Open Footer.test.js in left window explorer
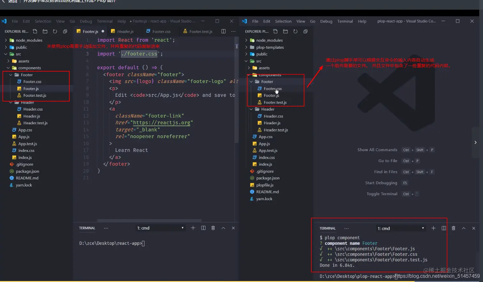483x282 pixels. [35, 95]
